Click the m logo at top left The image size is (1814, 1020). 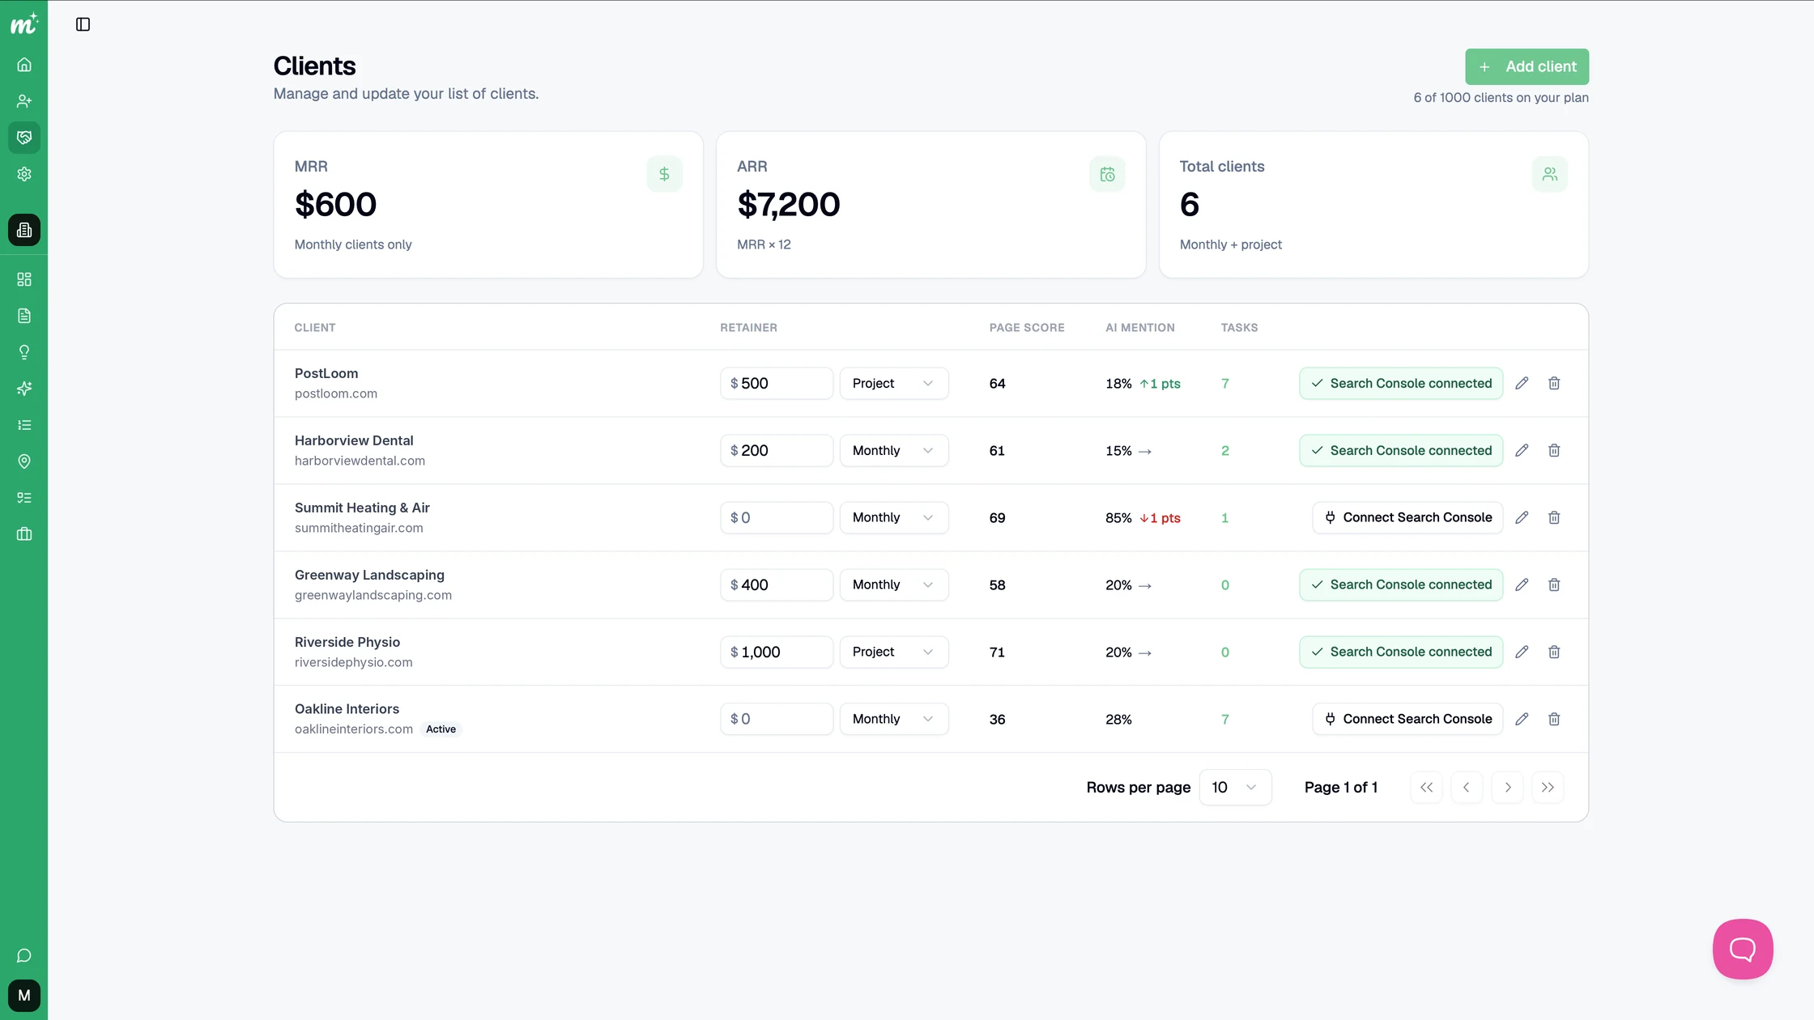tap(24, 24)
